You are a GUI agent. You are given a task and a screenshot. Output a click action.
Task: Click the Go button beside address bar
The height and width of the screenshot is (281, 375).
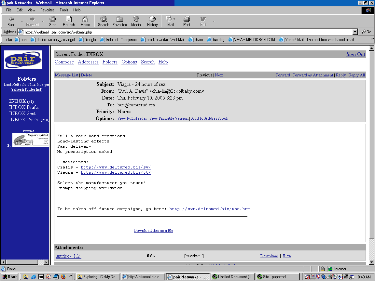(367, 32)
